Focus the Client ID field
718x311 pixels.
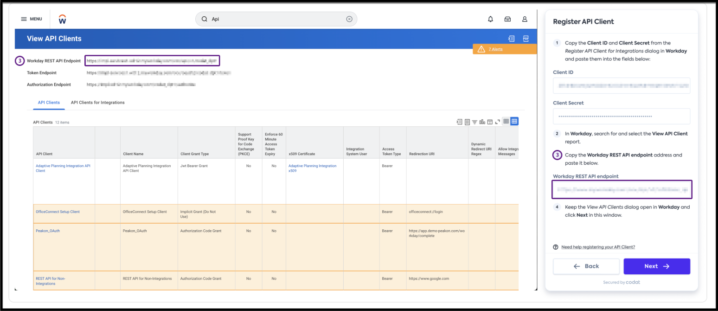click(622, 85)
